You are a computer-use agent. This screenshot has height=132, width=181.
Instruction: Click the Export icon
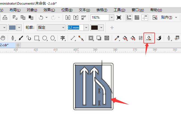76,17
